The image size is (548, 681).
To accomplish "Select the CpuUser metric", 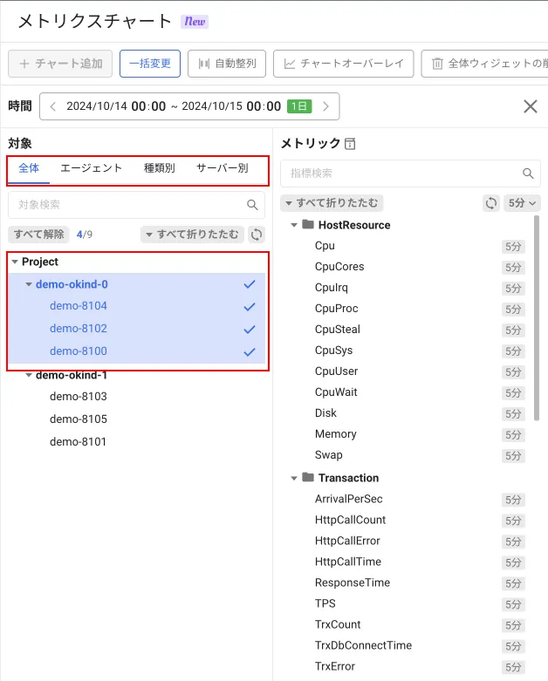I will click(x=336, y=371).
